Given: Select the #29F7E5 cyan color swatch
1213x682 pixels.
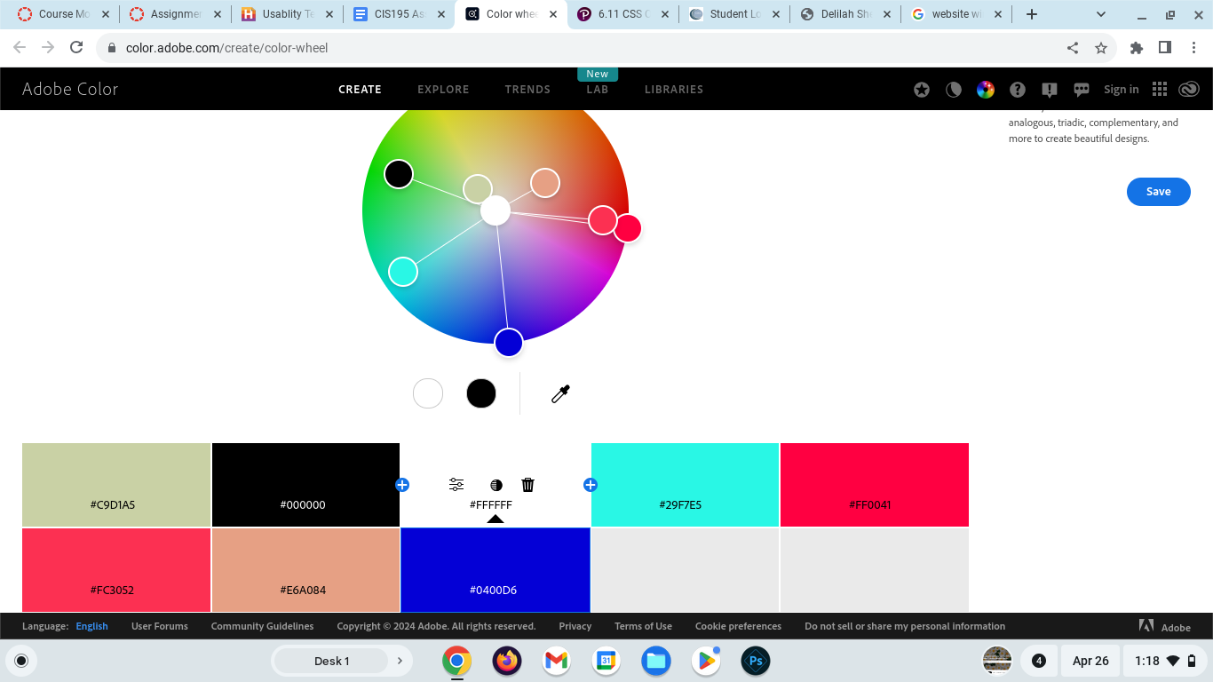Looking at the screenshot, I should click(685, 485).
